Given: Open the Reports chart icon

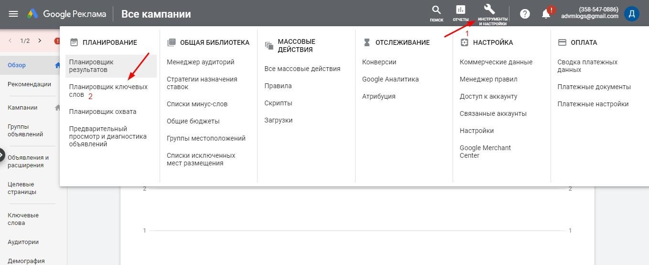Looking at the screenshot, I should [x=460, y=13].
